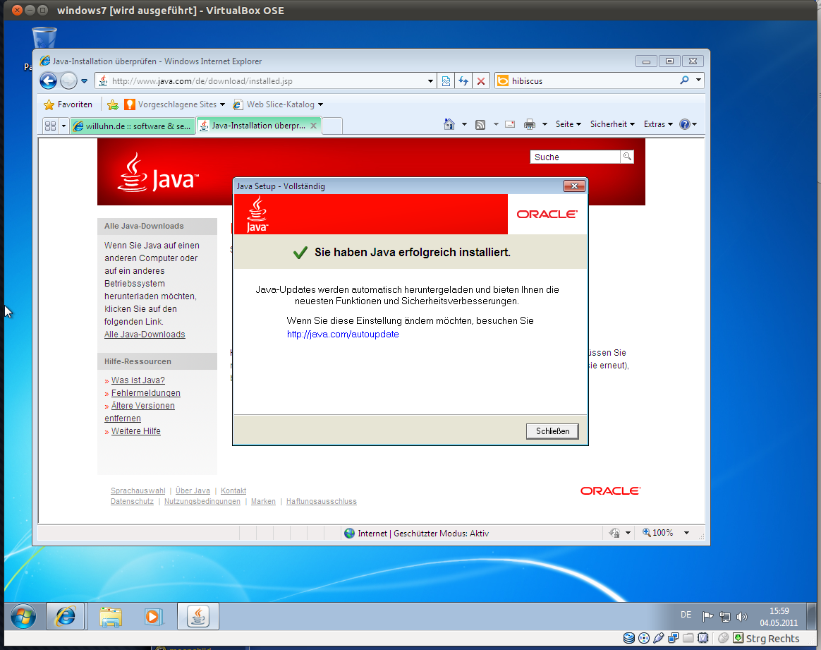Open the 'Nutzungsbedingungen' footer link
This screenshot has height=650, width=821.
[202, 501]
